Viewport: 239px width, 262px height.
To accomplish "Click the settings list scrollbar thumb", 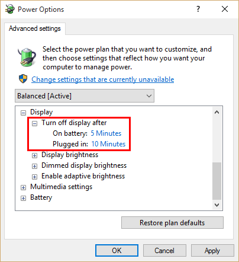I will [x=217, y=181].
